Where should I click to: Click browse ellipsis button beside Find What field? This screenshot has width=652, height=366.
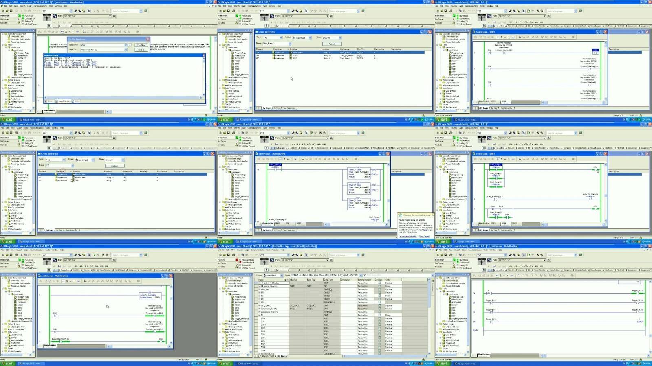[130, 45]
